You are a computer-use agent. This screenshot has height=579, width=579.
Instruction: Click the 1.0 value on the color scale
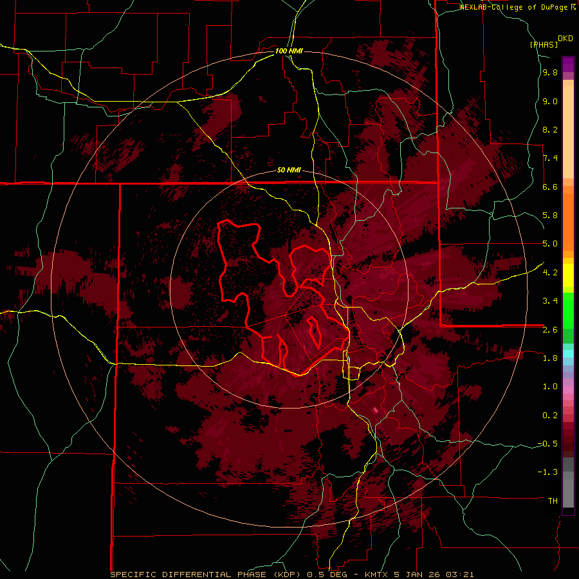coord(550,387)
